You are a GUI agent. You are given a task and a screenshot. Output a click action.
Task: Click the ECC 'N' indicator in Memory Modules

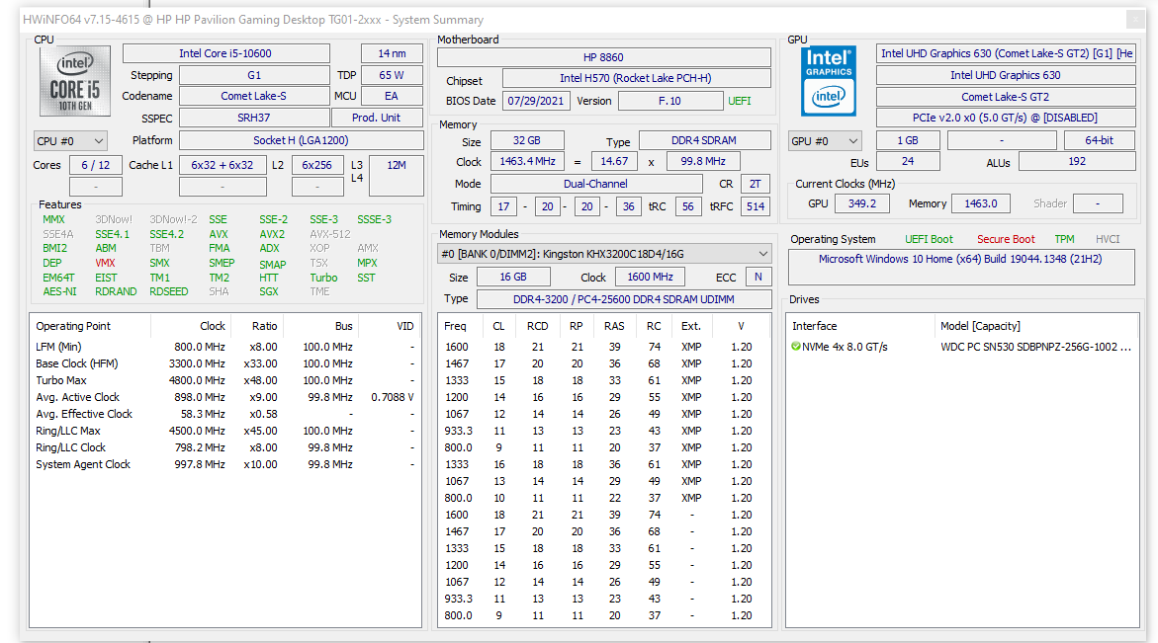point(757,277)
